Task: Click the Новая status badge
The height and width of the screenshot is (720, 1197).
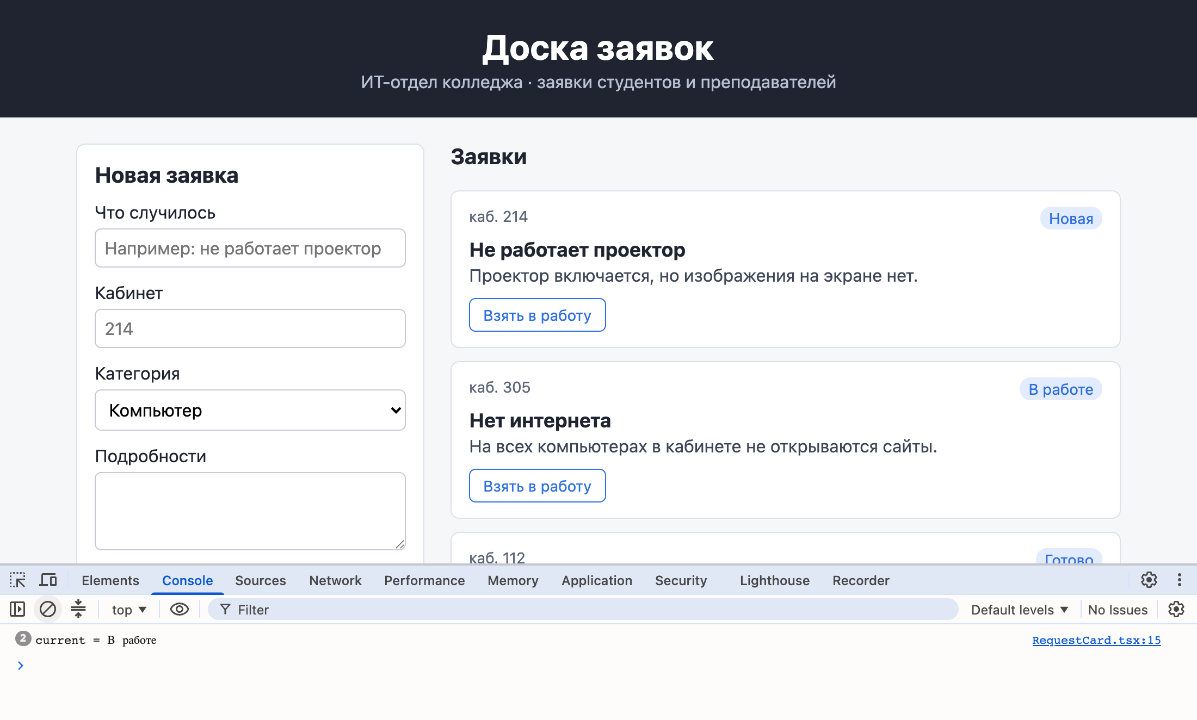Action: point(1071,219)
